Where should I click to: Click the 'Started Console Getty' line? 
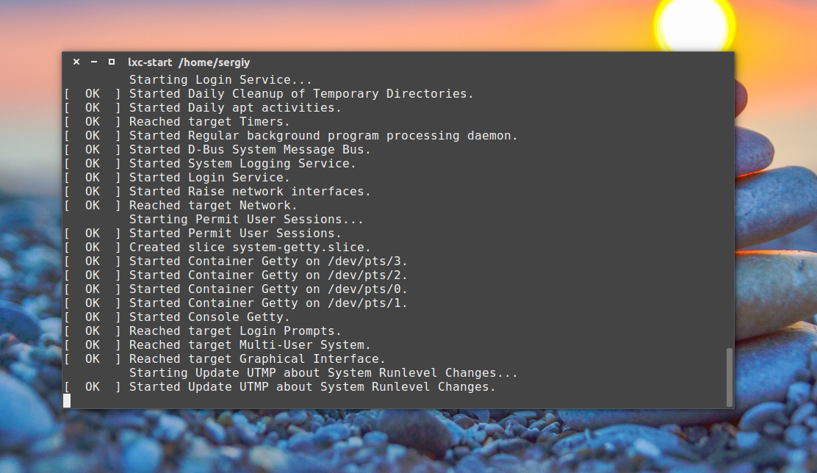coord(209,317)
